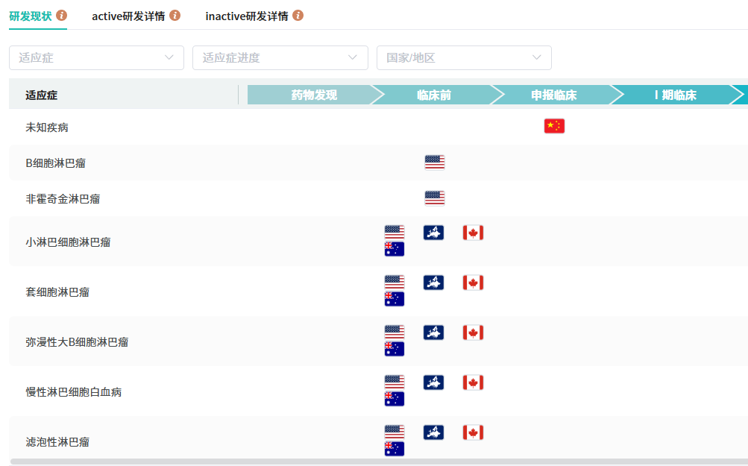The width and height of the screenshot is (748, 466).
Task: Click the 临床前 stage header
Action: [x=433, y=95]
